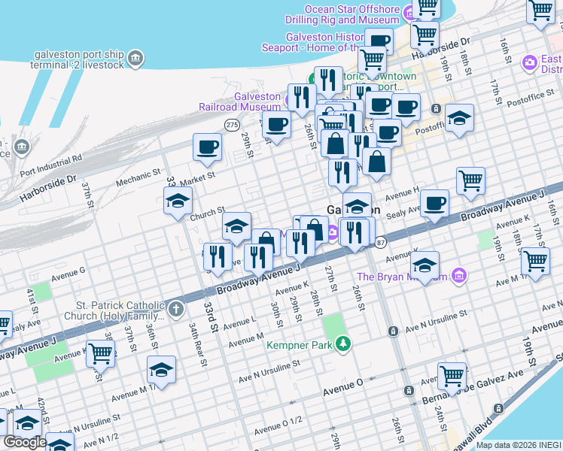Click shopping cart marker on Bernardo De Galvez Ave

click(x=452, y=380)
